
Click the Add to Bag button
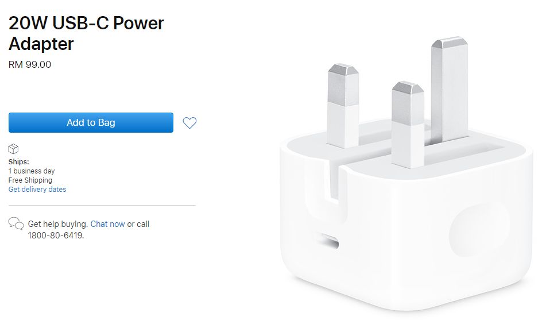(91, 122)
